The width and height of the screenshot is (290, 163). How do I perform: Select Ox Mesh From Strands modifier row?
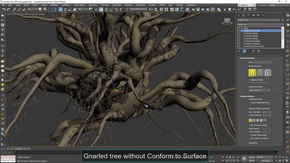click(261, 31)
